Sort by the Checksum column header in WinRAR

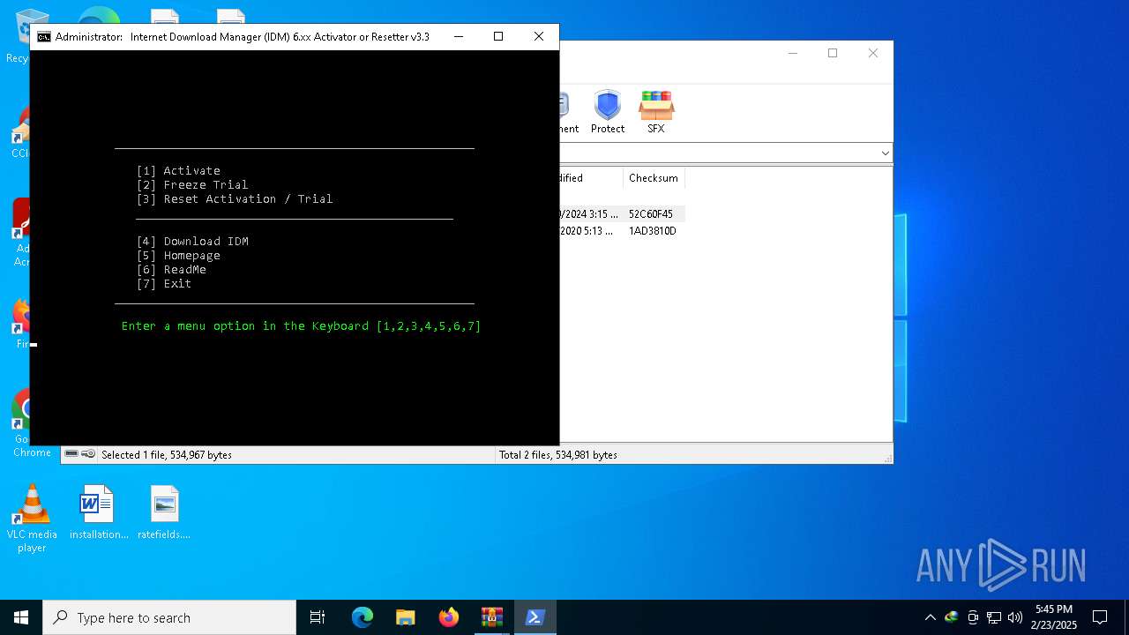pyautogui.click(x=654, y=178)
